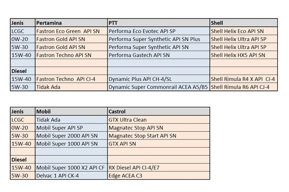Select the RX Diesel API CI-4/E7 cell
This screenshot has height=192, width=289.
click(158, 168)
